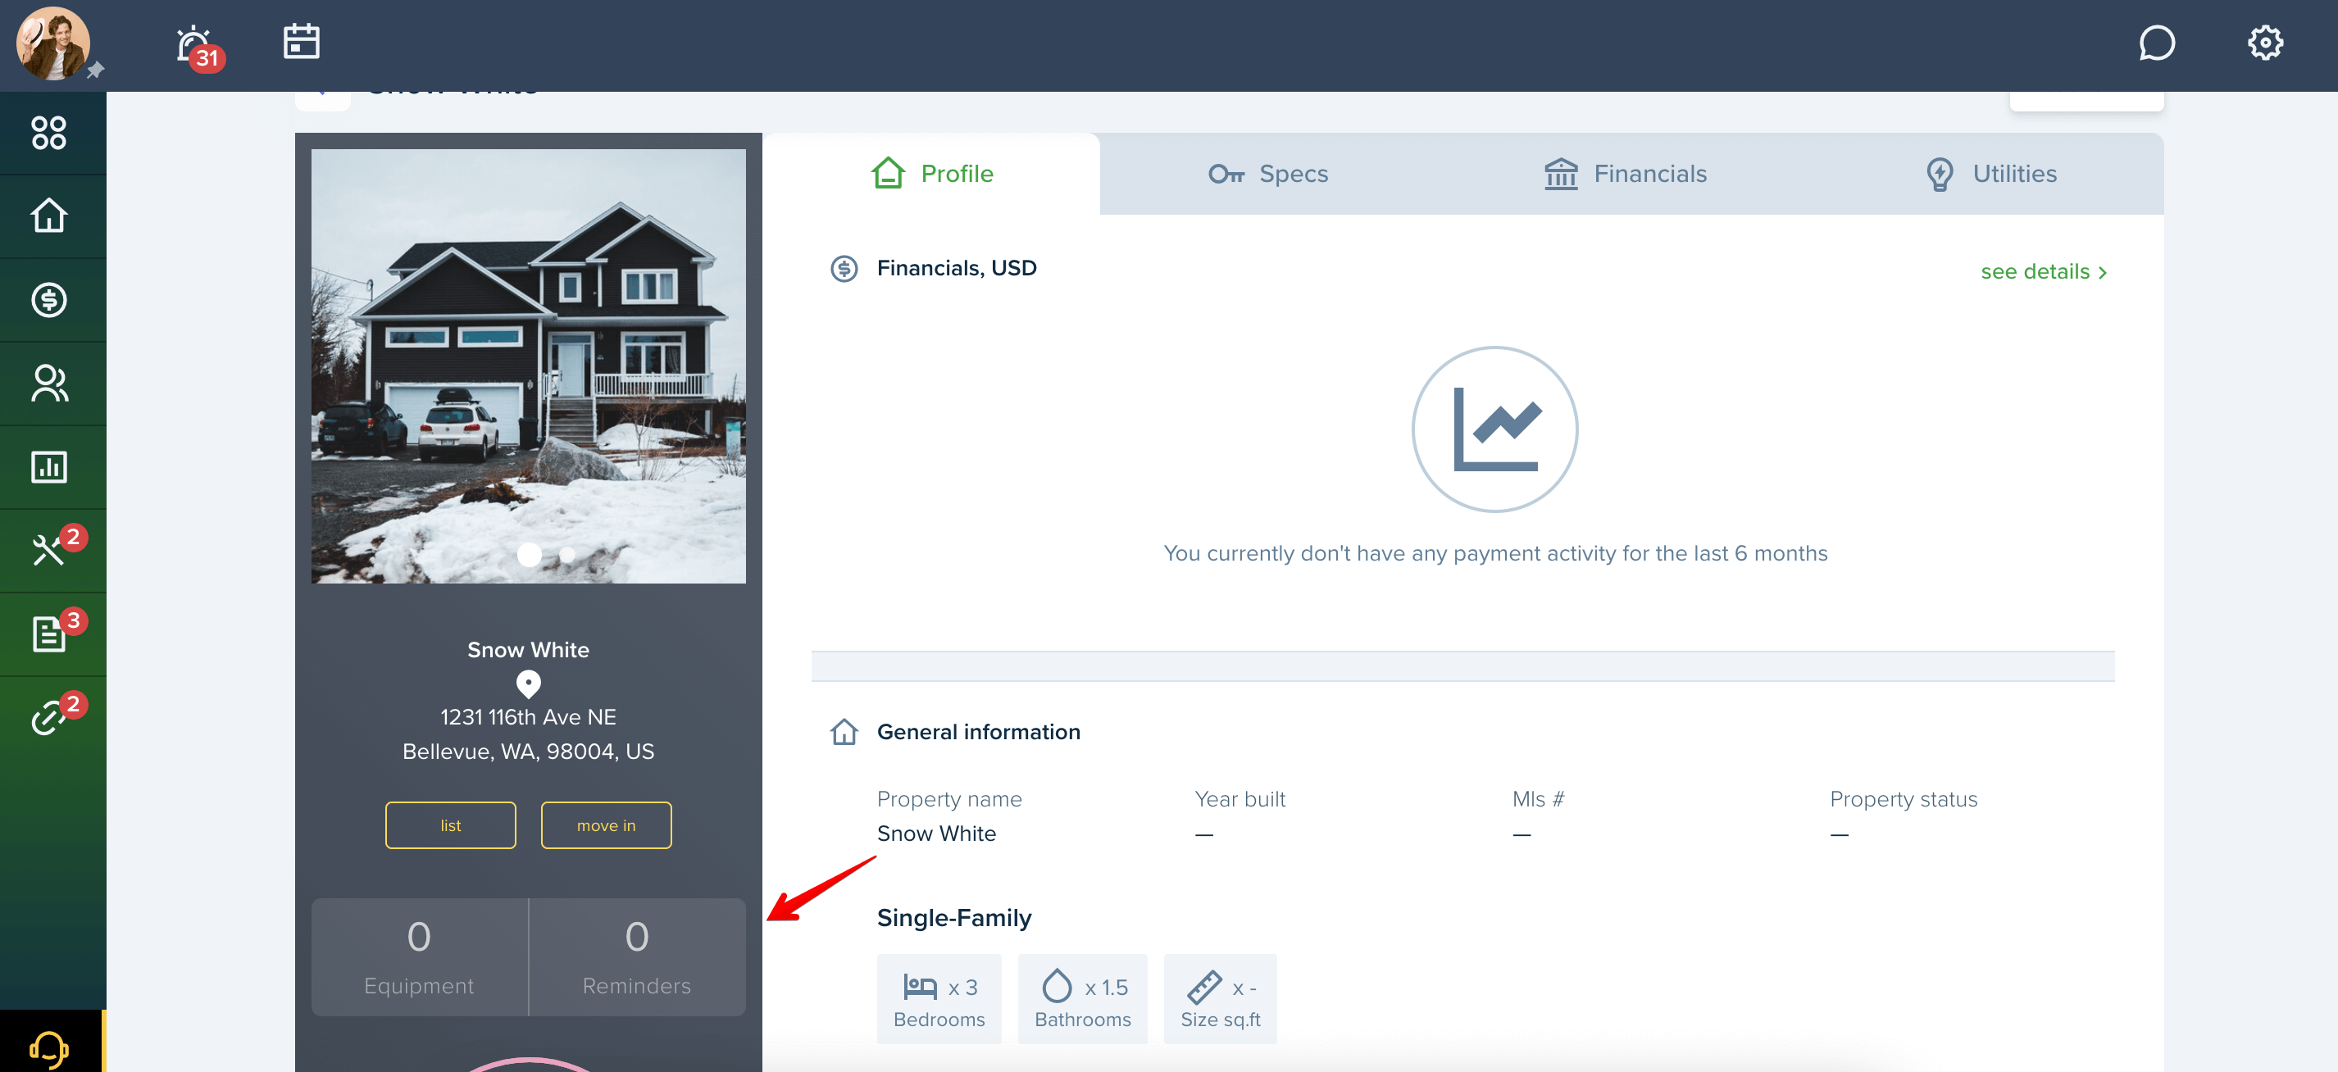
Task: Switch to the Utilities tab
Action: [1990, 174]
